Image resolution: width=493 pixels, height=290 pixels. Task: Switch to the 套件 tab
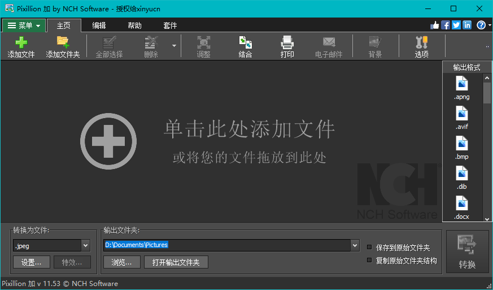click(170, 25)
